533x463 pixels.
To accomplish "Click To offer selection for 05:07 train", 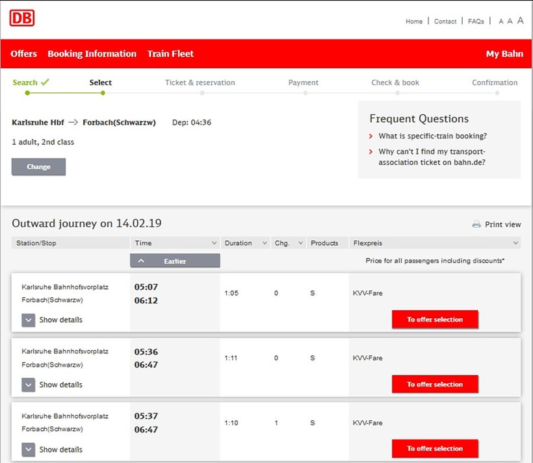I will click(x=435, y=319).
